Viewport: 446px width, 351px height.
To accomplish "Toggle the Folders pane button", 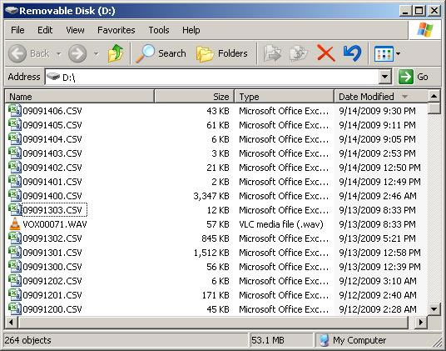I will [222, 53].
